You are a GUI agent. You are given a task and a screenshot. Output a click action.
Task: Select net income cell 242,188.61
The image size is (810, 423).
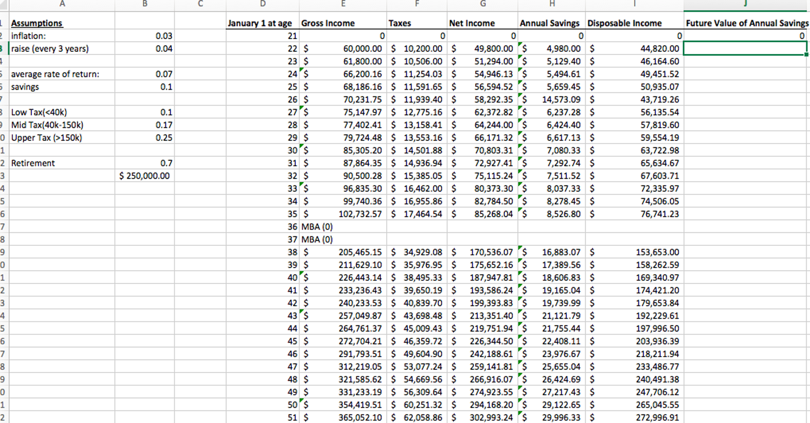tap(482, 354)
